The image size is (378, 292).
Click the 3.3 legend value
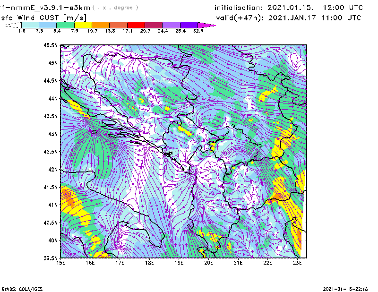tap(39, 31)
